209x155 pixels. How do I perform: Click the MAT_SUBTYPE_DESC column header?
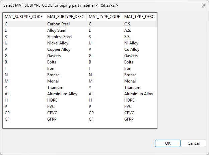pyautogui.click(x=66, y=17)
